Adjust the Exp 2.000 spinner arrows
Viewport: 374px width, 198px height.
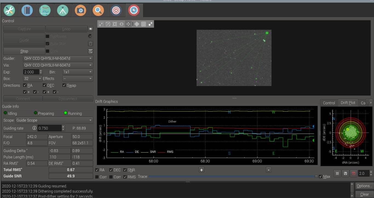tap(41, 72)
